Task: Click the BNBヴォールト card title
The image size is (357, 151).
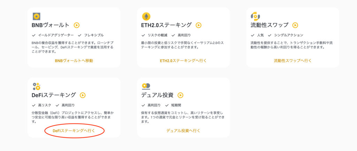Action: (50, 25)
